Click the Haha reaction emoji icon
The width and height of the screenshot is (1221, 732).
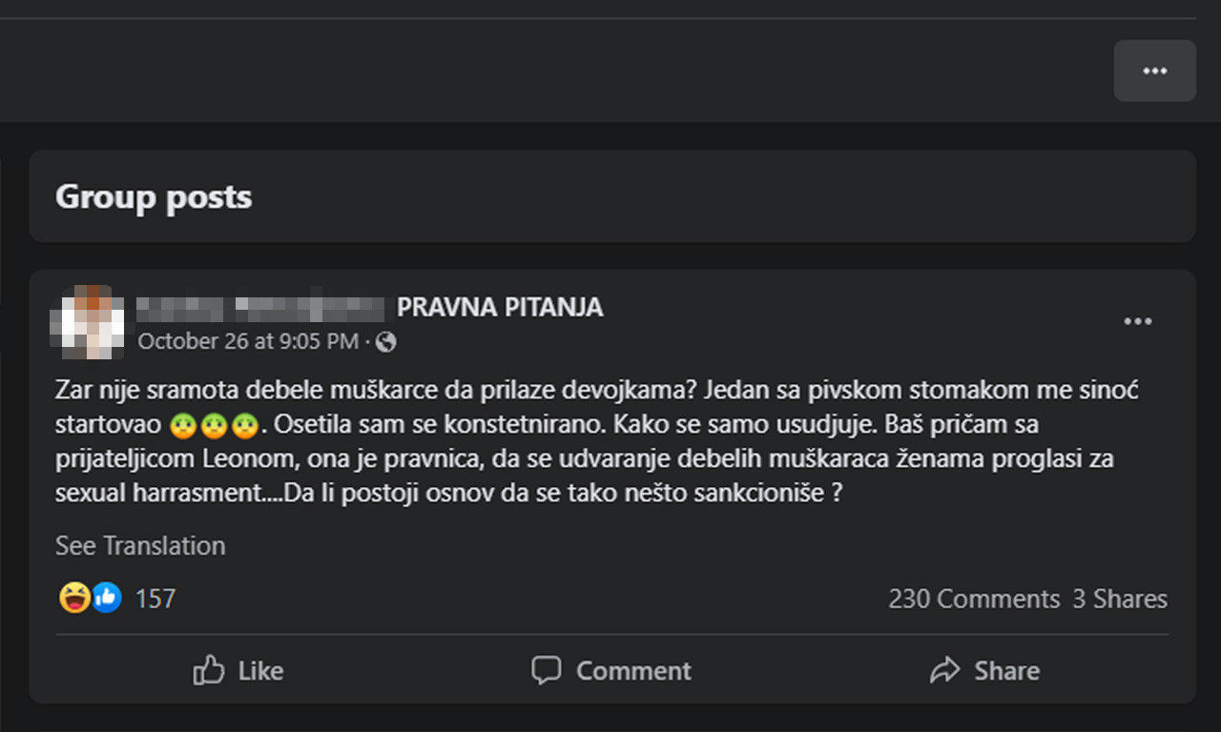pyautogui.click(x=74, y=598)
